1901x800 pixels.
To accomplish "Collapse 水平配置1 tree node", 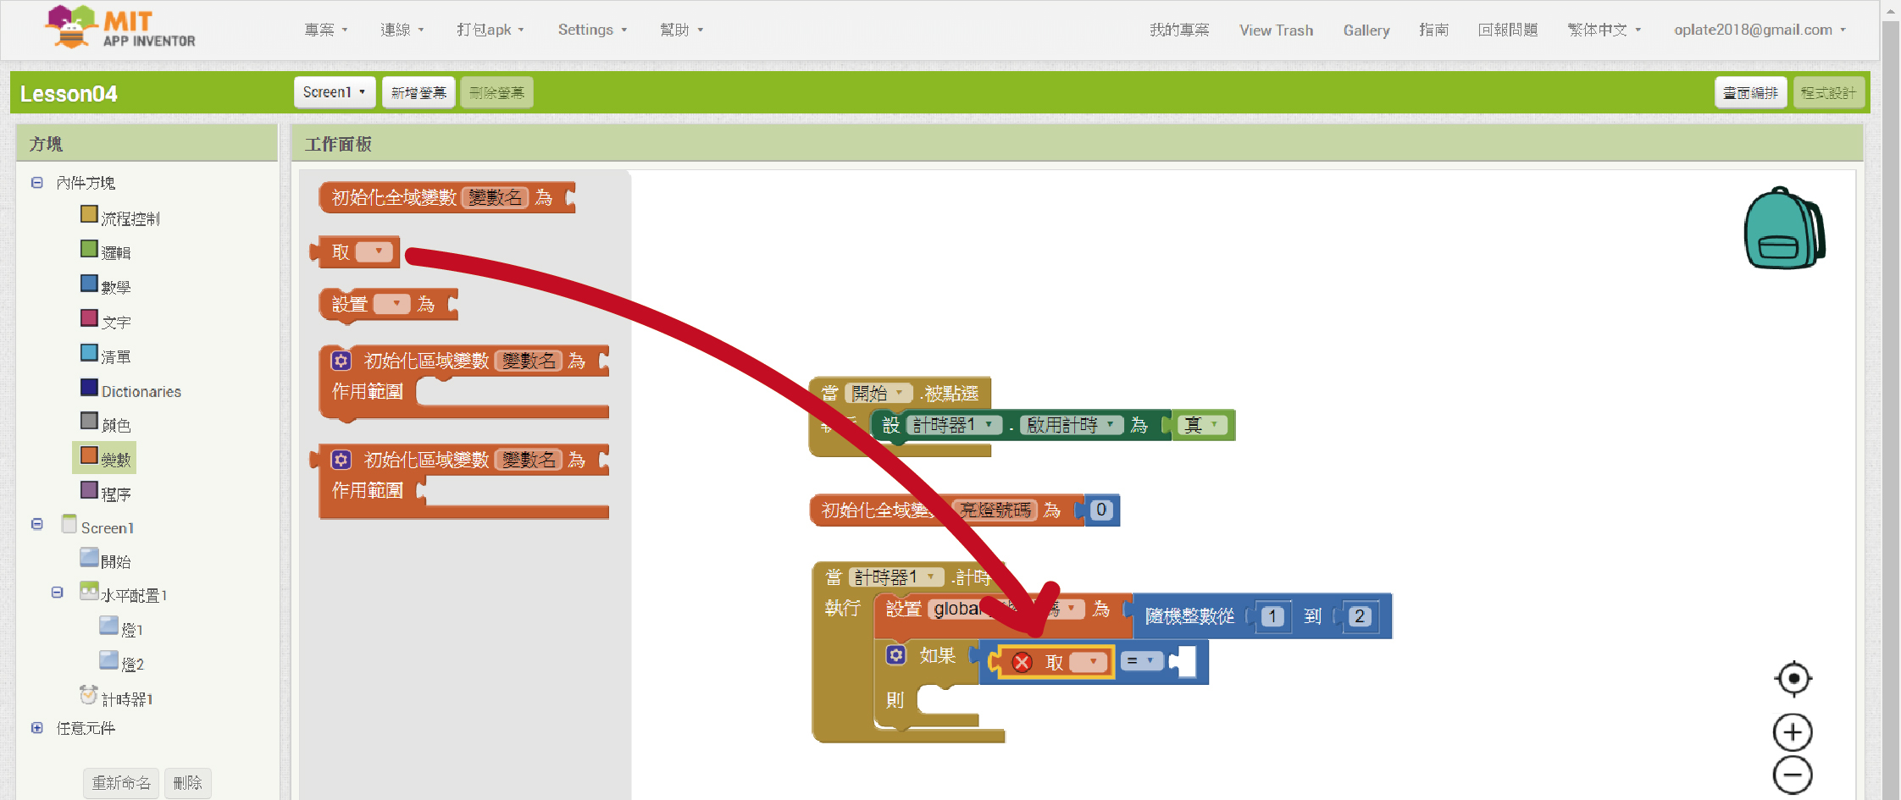I will tap(58, 593).
